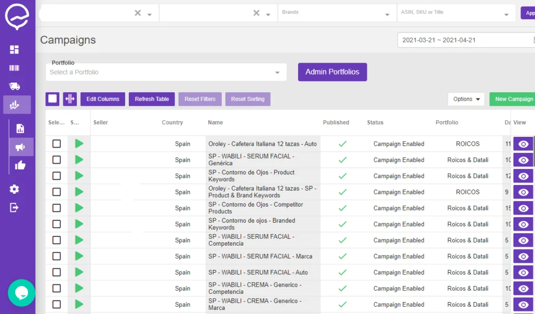Open the report document icon in sidebar

tap(20, 129)
